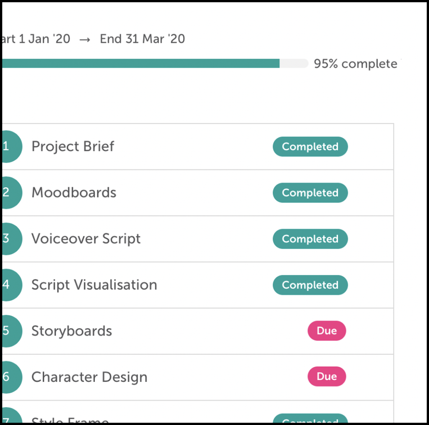Open the Script Visualisation item
The width and height of the screenshot is (429, 425).
(94, 285)
